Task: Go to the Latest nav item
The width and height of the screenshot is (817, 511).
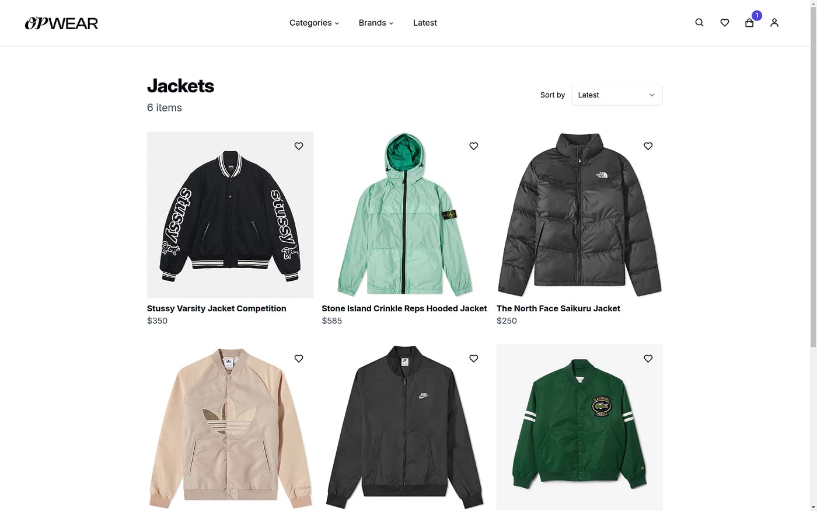Action: click(x=425, y=23)
